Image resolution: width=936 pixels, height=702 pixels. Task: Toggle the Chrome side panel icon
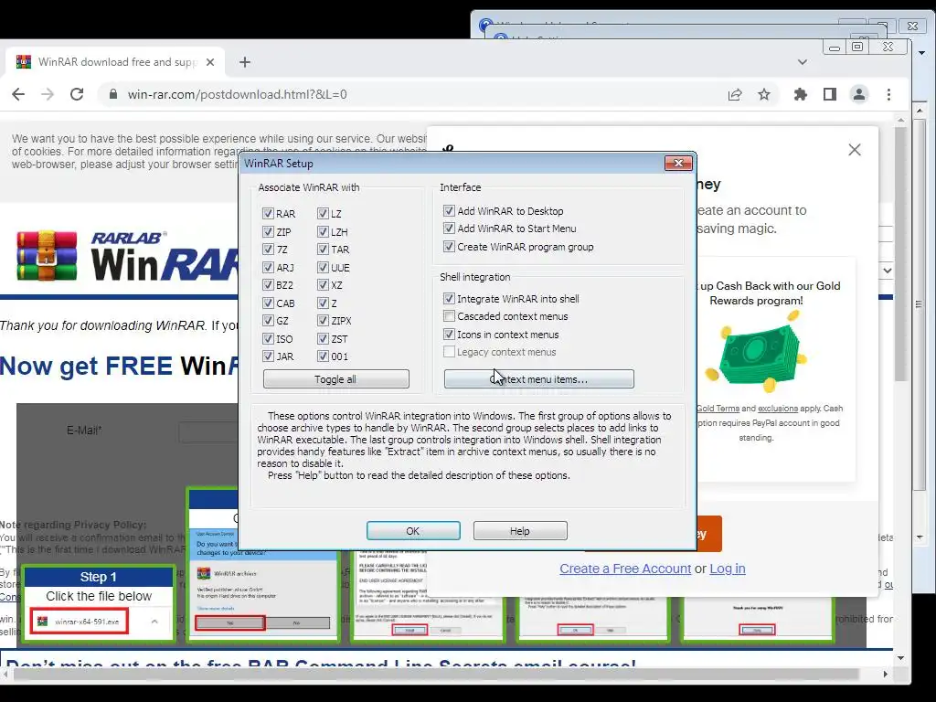click(830, 94)
